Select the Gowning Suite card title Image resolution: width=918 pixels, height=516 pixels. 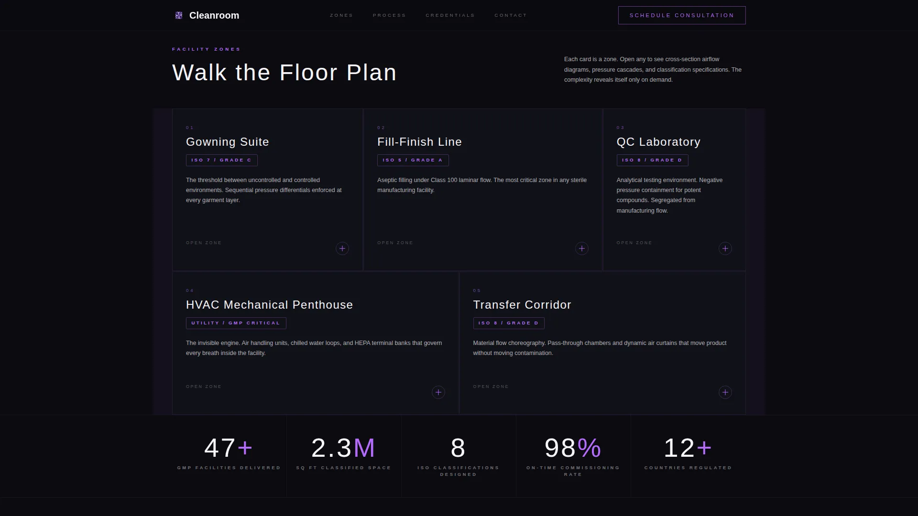pos(228,142)
